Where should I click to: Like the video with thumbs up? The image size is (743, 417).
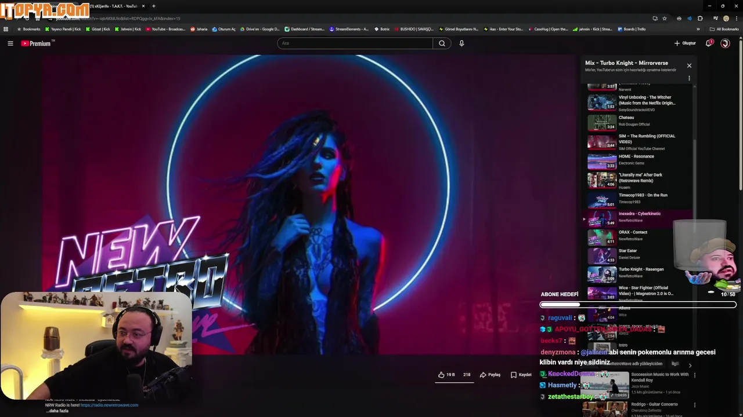(x=446, y=375)
